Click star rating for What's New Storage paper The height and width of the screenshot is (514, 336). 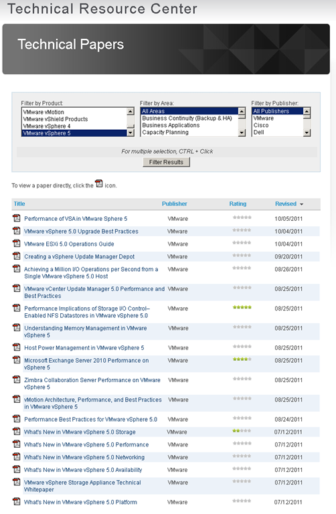pos(242,430)
